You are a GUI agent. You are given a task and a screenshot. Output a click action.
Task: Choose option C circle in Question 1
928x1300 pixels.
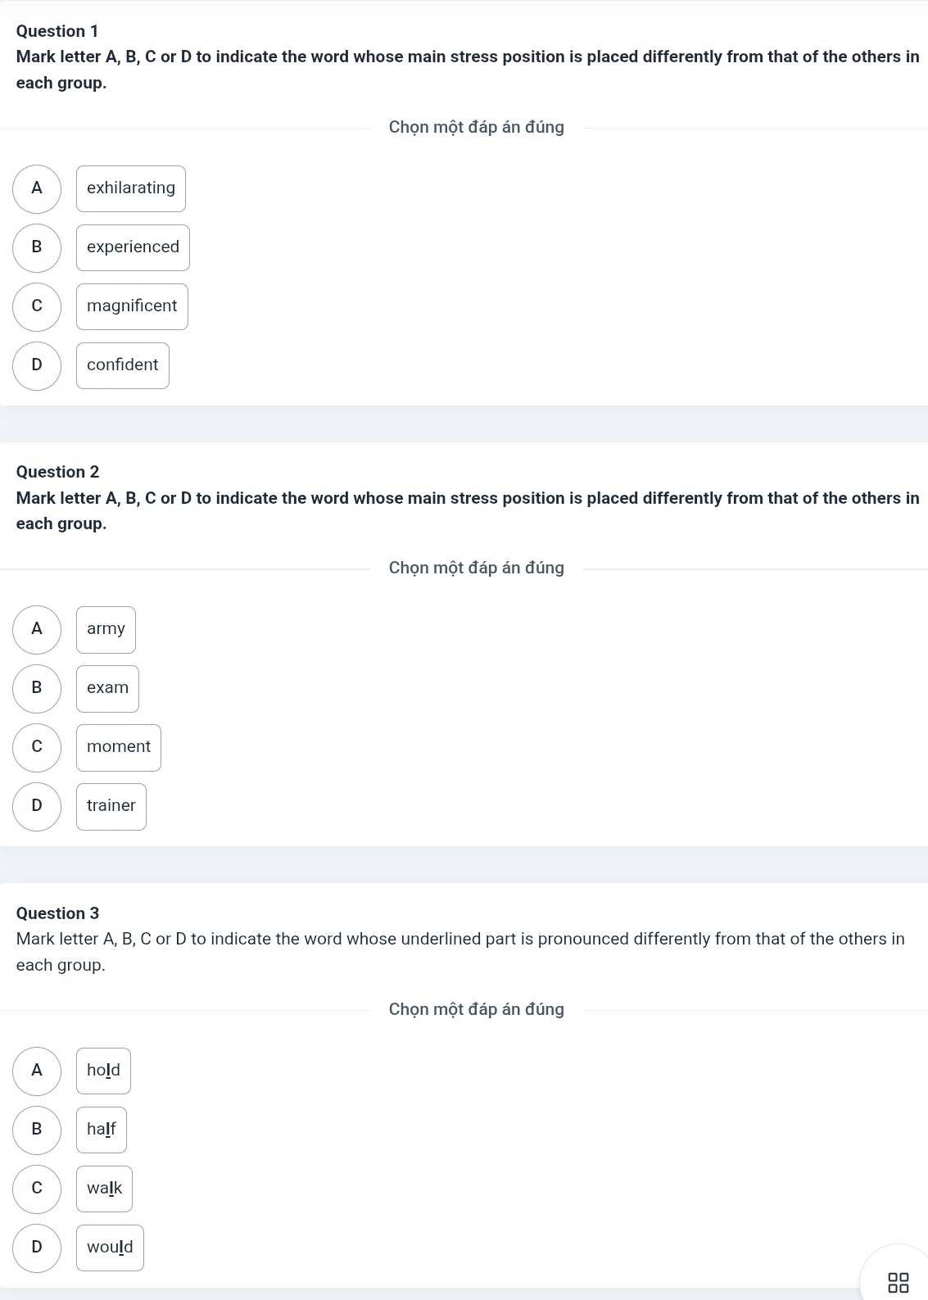coord(37,307)
